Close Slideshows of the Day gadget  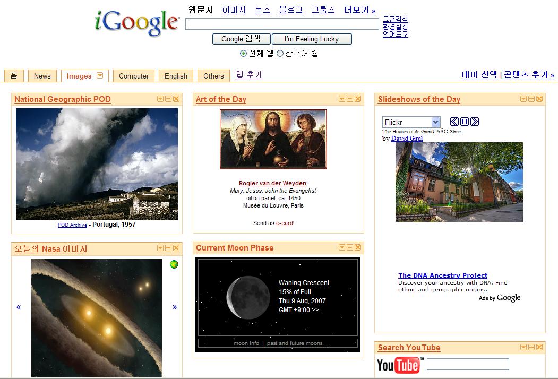pyautogui.click(x=539, y=99)
